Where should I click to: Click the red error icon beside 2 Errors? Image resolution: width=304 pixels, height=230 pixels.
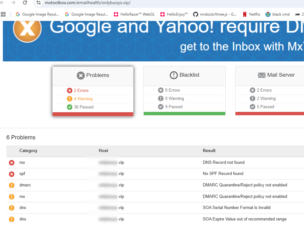point(69,90)
